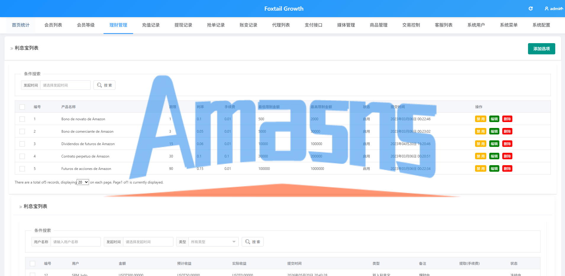Click the magnifier search button beside 发起时间
Viewport: 565px width, 276px height.
click(x=104, y=85)
